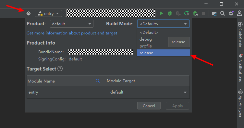Click the Target Select help question icon

coord(60,69)
